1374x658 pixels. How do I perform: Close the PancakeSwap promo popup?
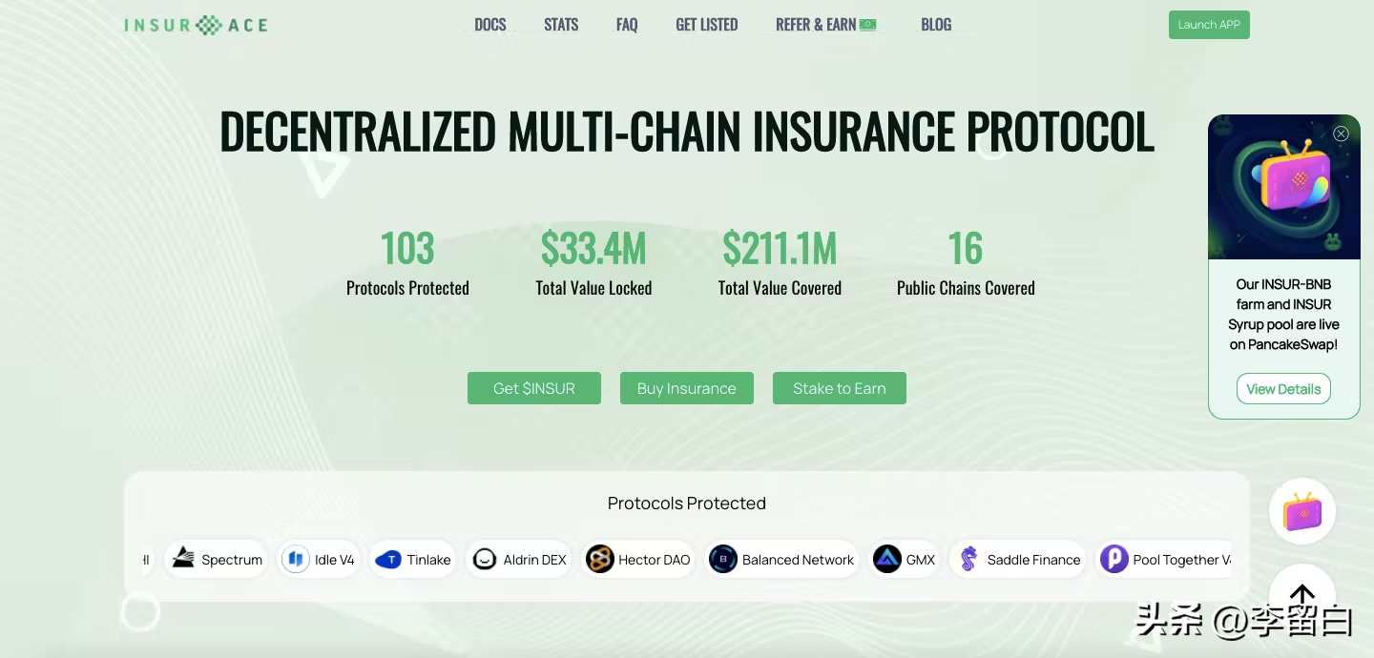point(1341,134)
